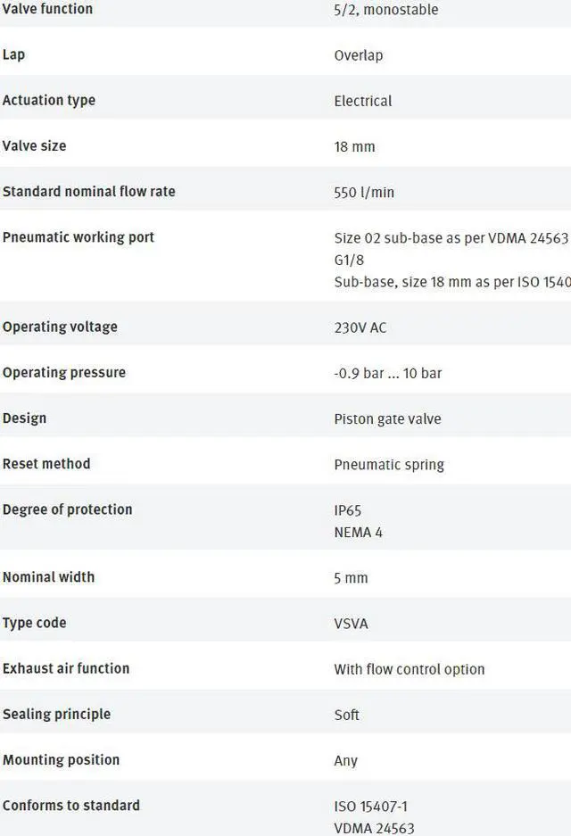This screenshot has width=571, height=836.
Task: Click the Pneumatic working port label
Action: point(79,237)
